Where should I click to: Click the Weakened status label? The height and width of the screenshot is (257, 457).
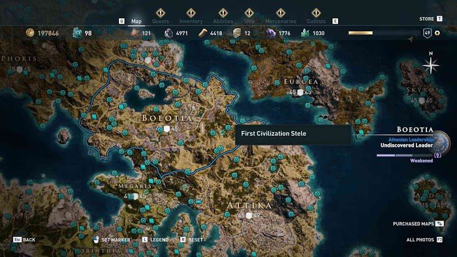(422, 160)
